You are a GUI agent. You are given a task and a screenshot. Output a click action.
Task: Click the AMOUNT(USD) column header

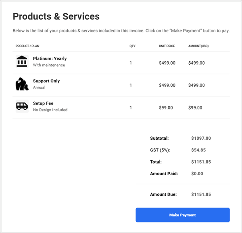tap(198, 46)
